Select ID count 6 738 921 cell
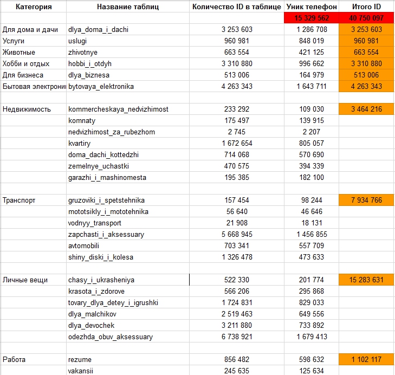 click(x=237, y=337)
